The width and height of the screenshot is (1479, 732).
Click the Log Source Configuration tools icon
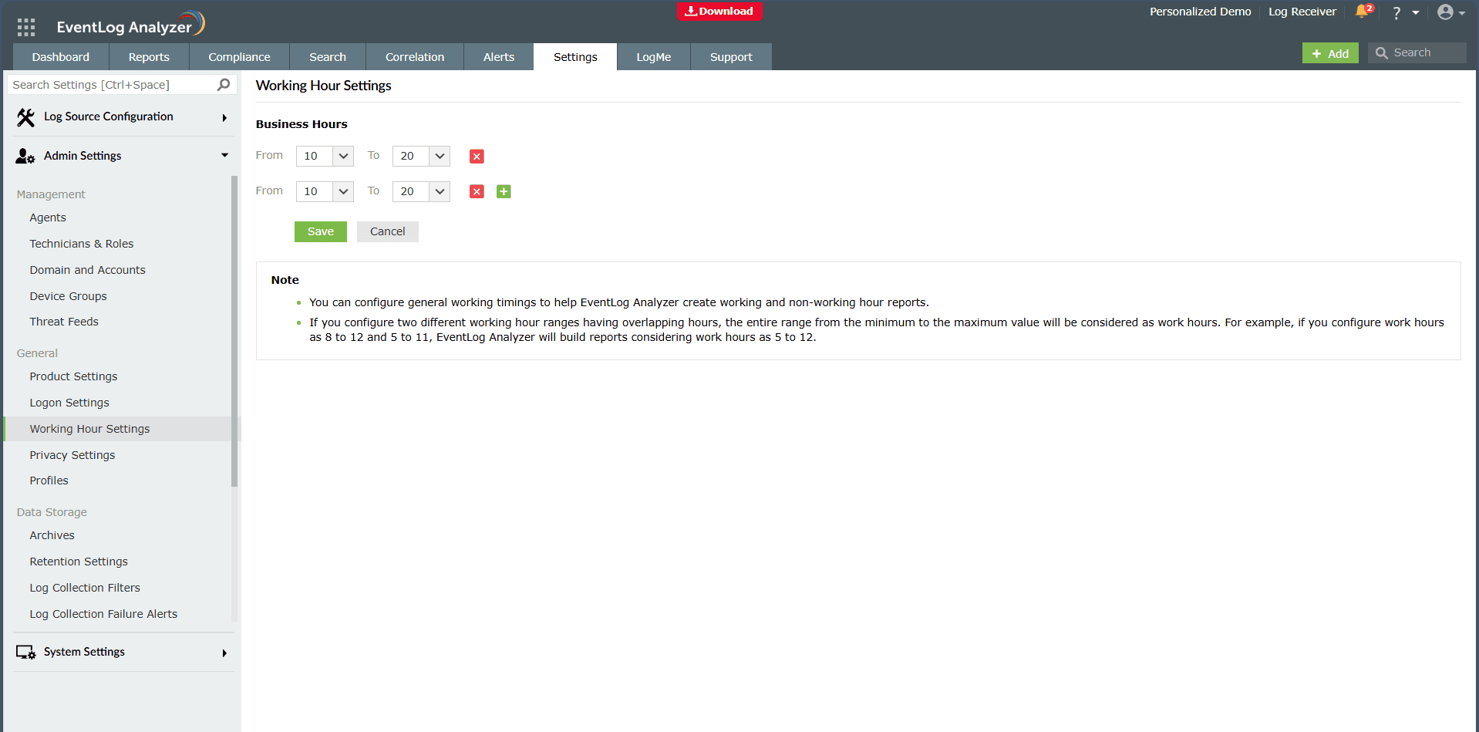[25, 117]
